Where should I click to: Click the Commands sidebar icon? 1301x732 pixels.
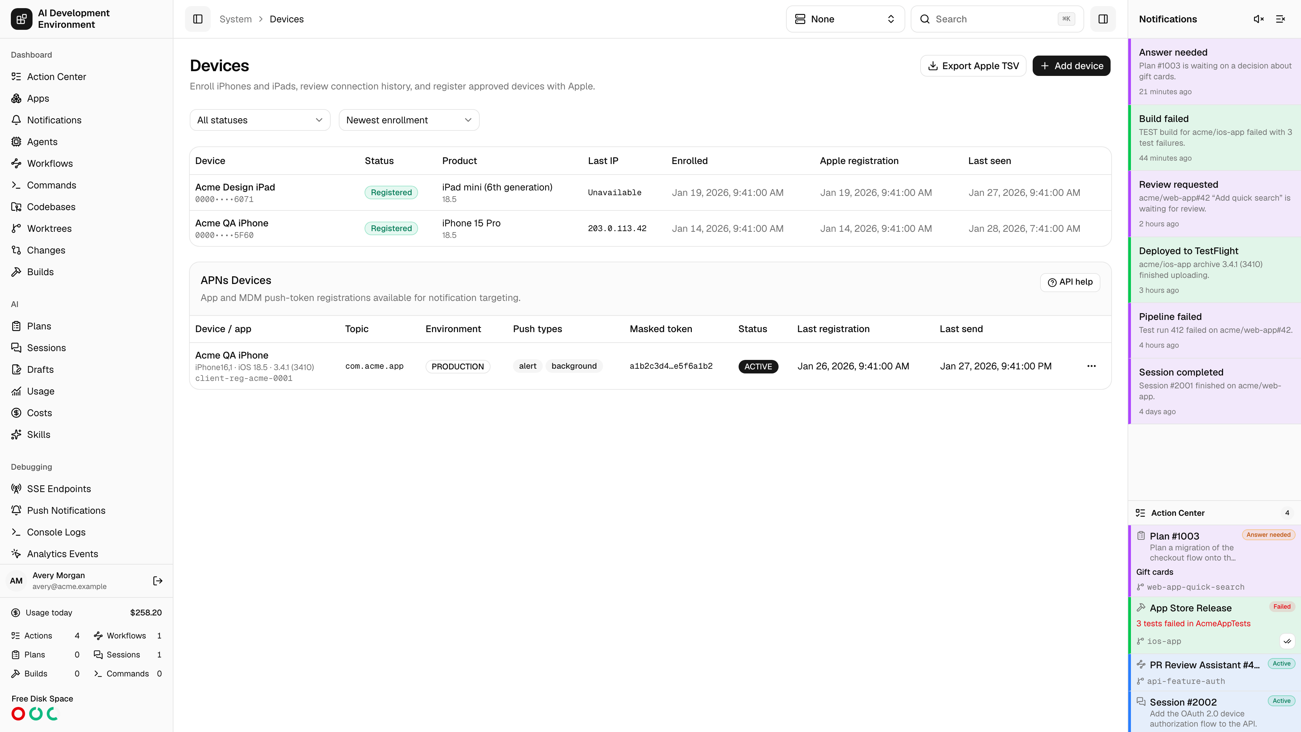click(16, 185)
